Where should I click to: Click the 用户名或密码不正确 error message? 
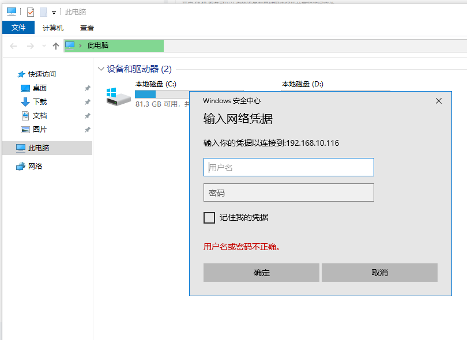(x=241, y=247)
